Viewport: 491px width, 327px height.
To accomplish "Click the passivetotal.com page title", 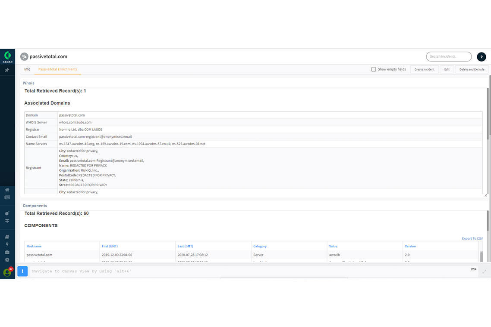I will 48,56.
